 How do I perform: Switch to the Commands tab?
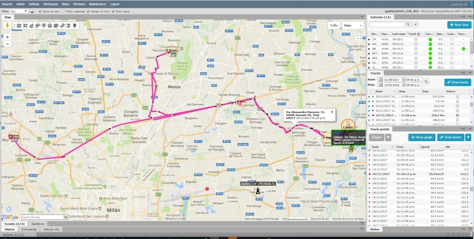29,229
